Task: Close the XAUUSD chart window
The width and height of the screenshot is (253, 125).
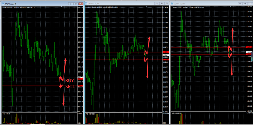Action: tap(80, 4)
